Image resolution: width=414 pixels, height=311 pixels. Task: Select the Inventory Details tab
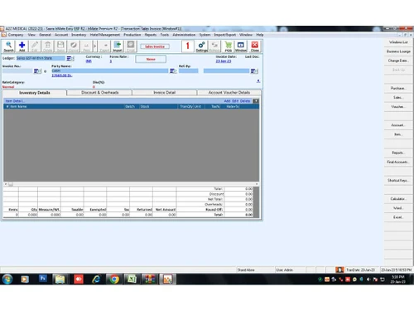35,93
